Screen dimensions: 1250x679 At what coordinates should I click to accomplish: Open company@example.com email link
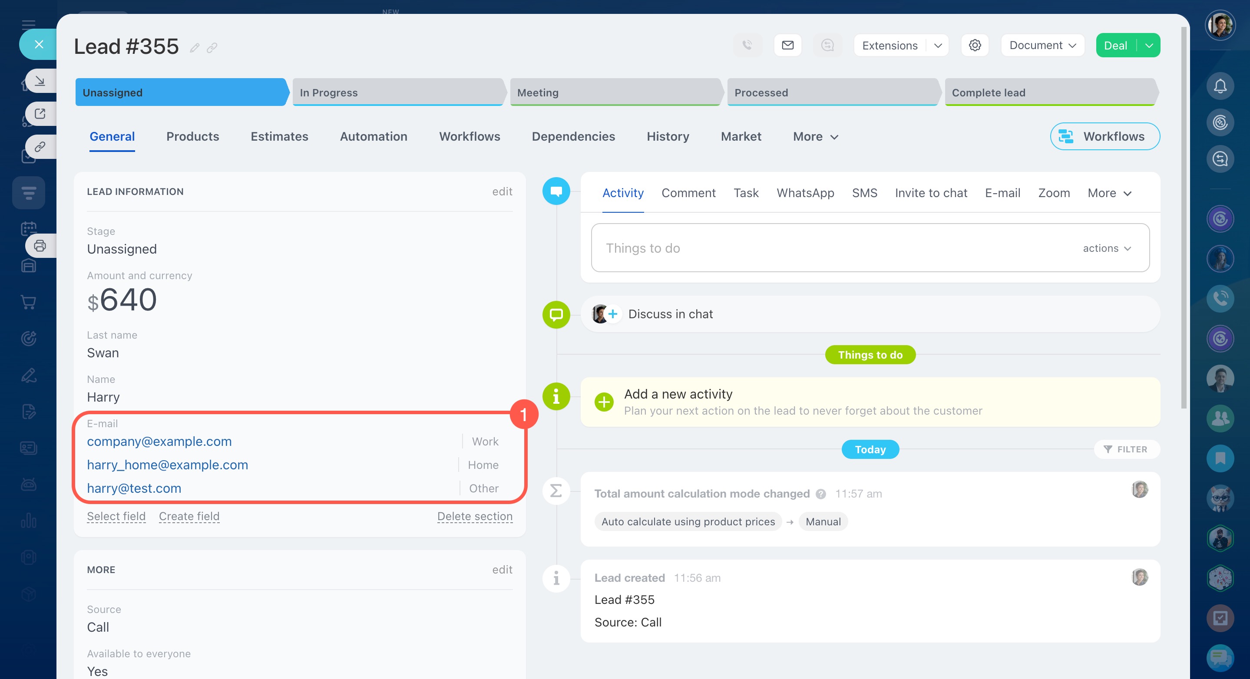(x=159, y=442)
